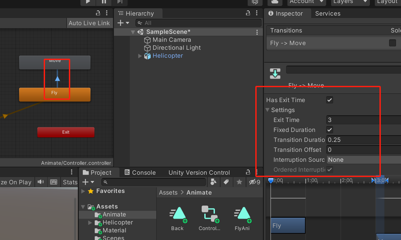Viewport: 401px width, 240px height.
Task: Toggle Ordered Interruption checkbox
Action: tap(329, 170)
